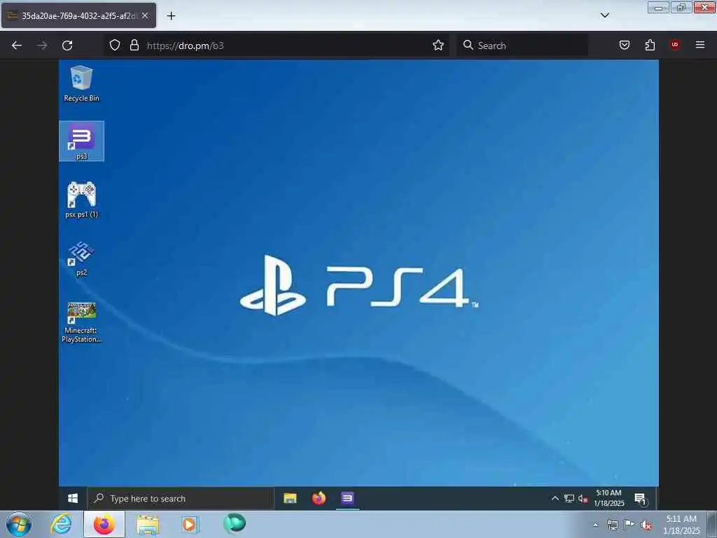717x538 pixels.
Task: Open Windows Explorer from the host taskbar
Action: pos(148,525)
